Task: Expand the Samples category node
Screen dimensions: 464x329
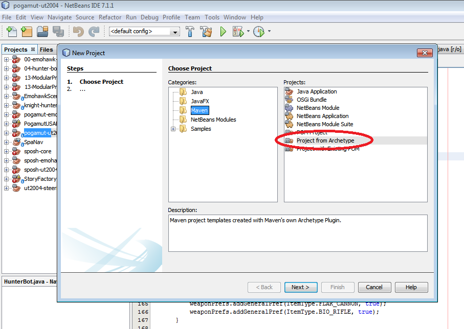Action: pos(173,129)
